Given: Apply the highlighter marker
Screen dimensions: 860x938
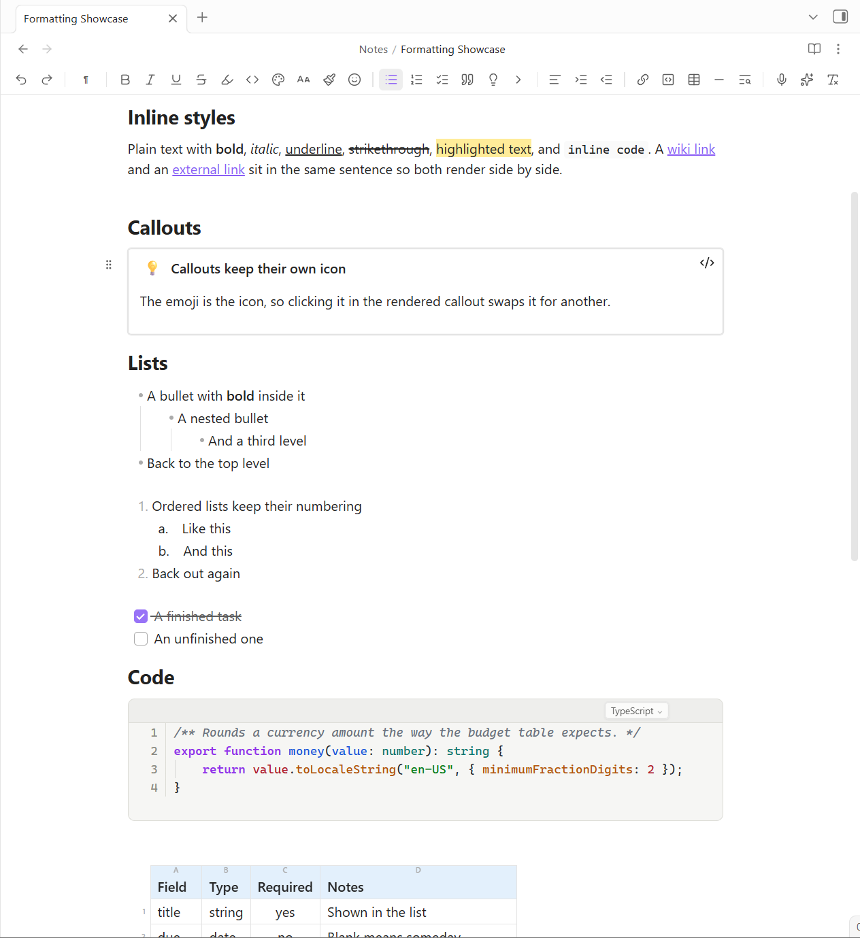Looking at the screenshot, I should pos(227,80).
